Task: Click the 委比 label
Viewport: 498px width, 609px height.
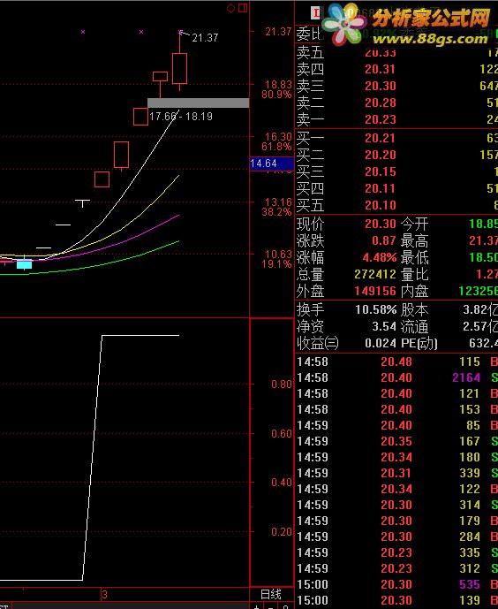Action: 309,34
